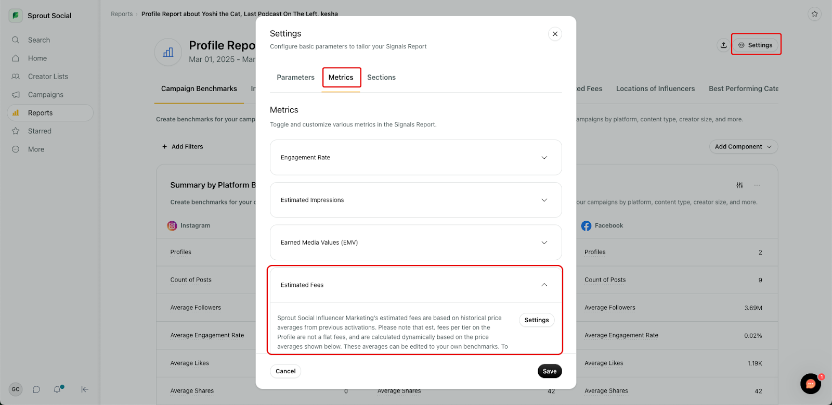This screenshot has width=832, height=405.
Task: Click the Instagram platform icon
Action: [x=172, y=226]
